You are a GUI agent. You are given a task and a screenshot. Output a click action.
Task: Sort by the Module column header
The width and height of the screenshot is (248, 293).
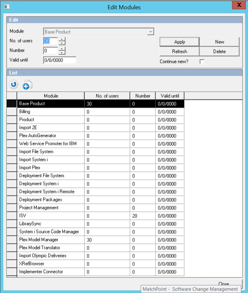point(51,96)
